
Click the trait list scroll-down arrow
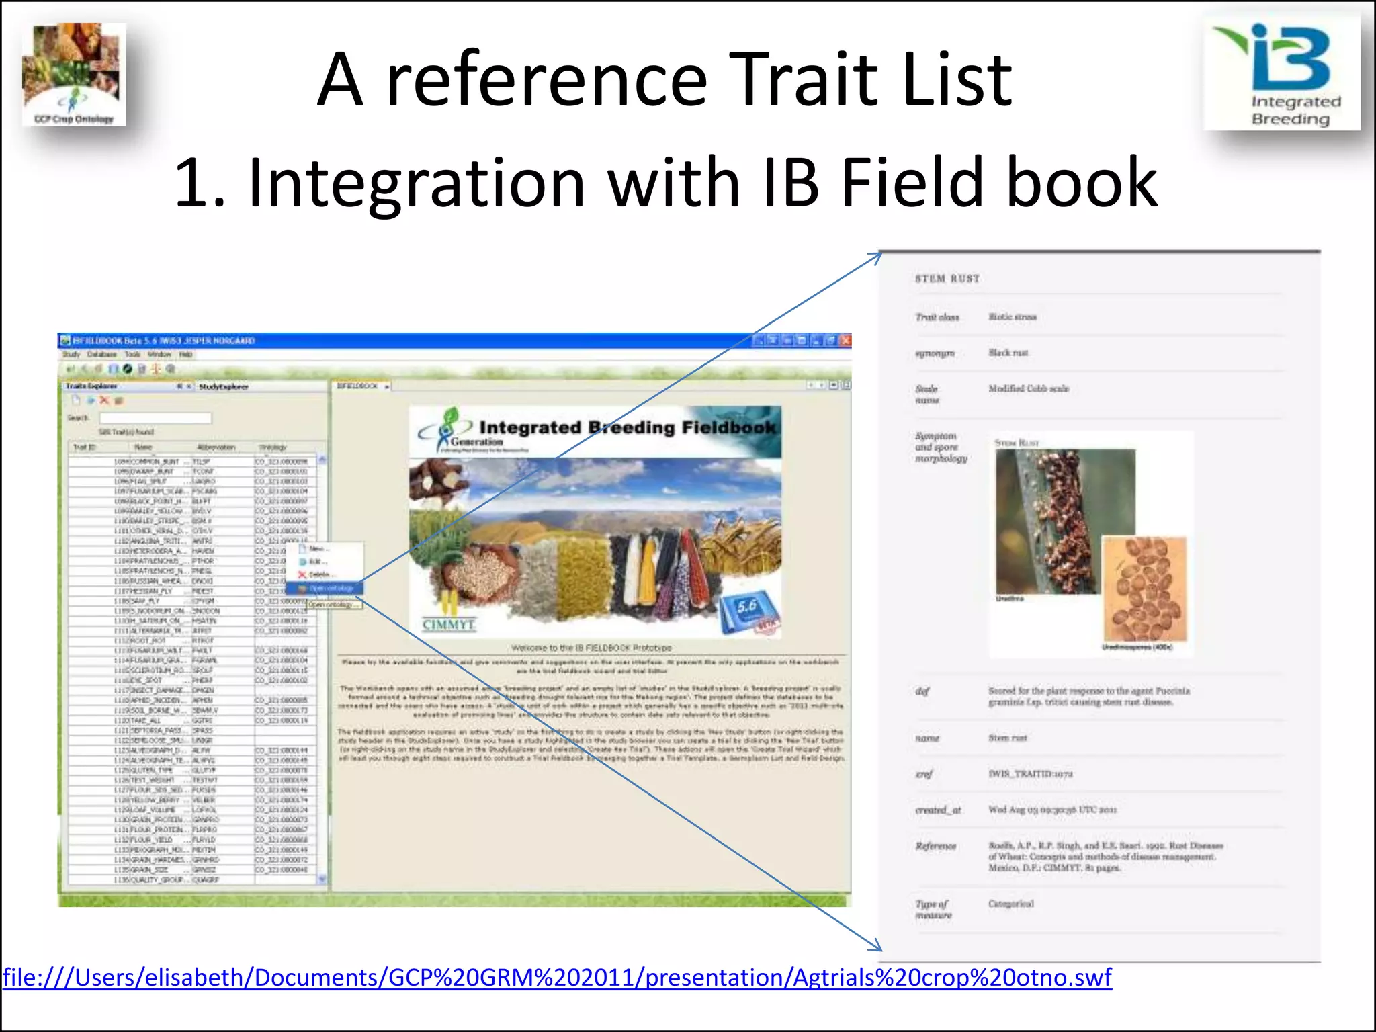pos(322,879)
